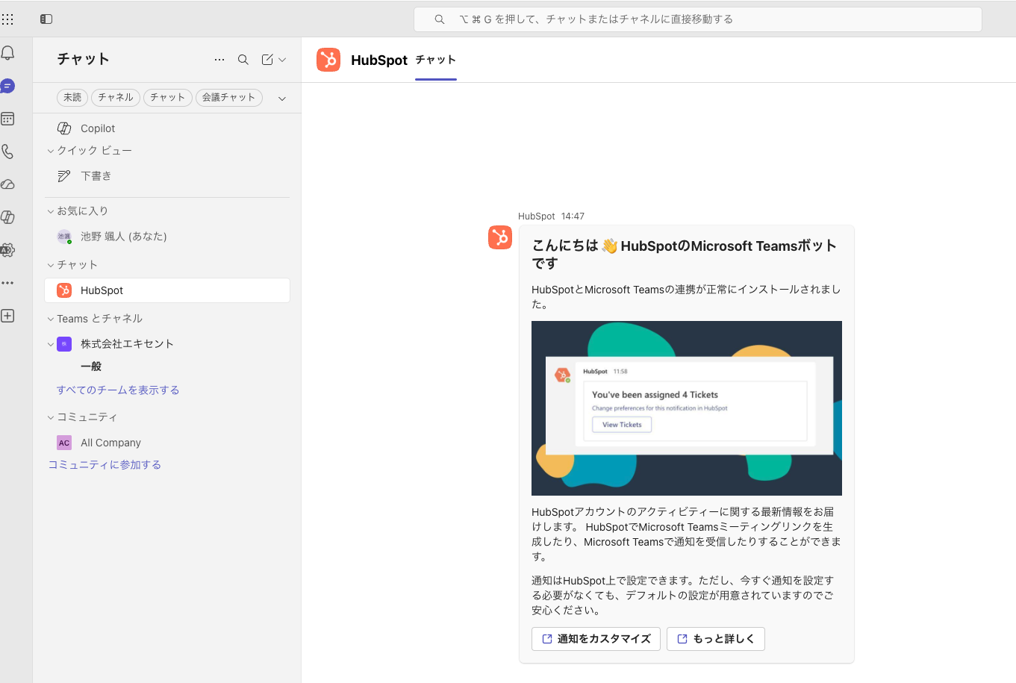
Task: Collapse the 株式会社エキセント team chevron
Action: [x=51, y=344]
